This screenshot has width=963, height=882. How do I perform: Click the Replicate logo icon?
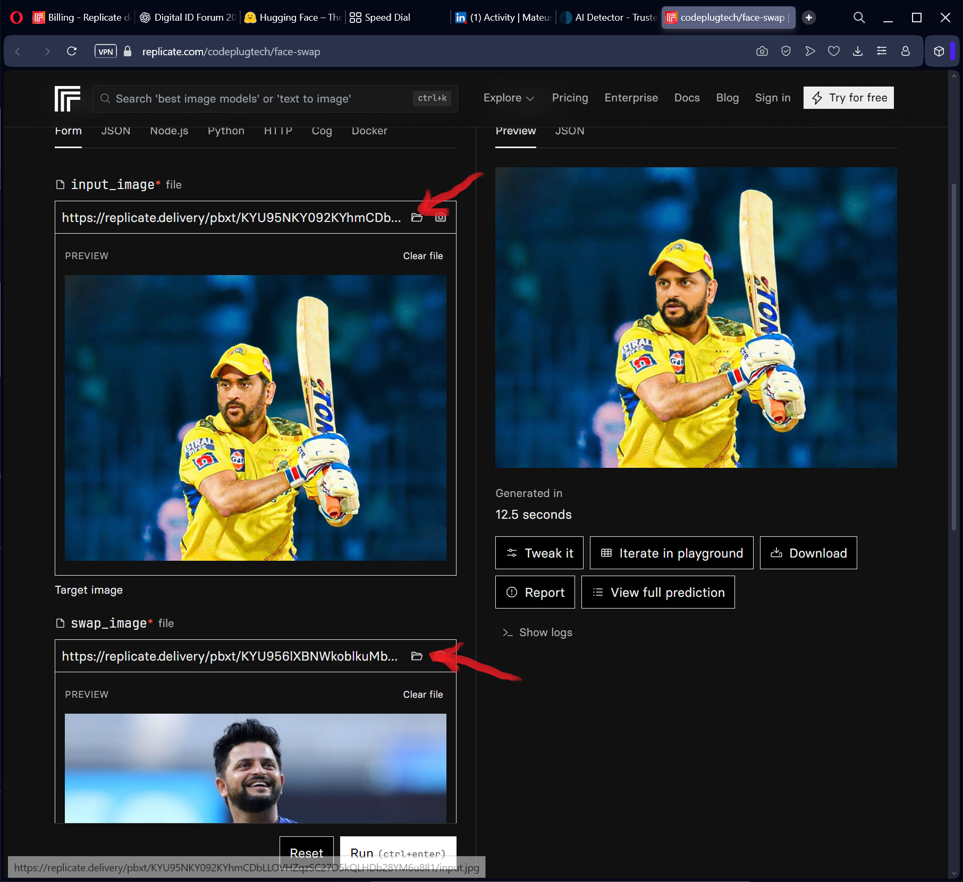pyautogui.click(x=67, y=98)
